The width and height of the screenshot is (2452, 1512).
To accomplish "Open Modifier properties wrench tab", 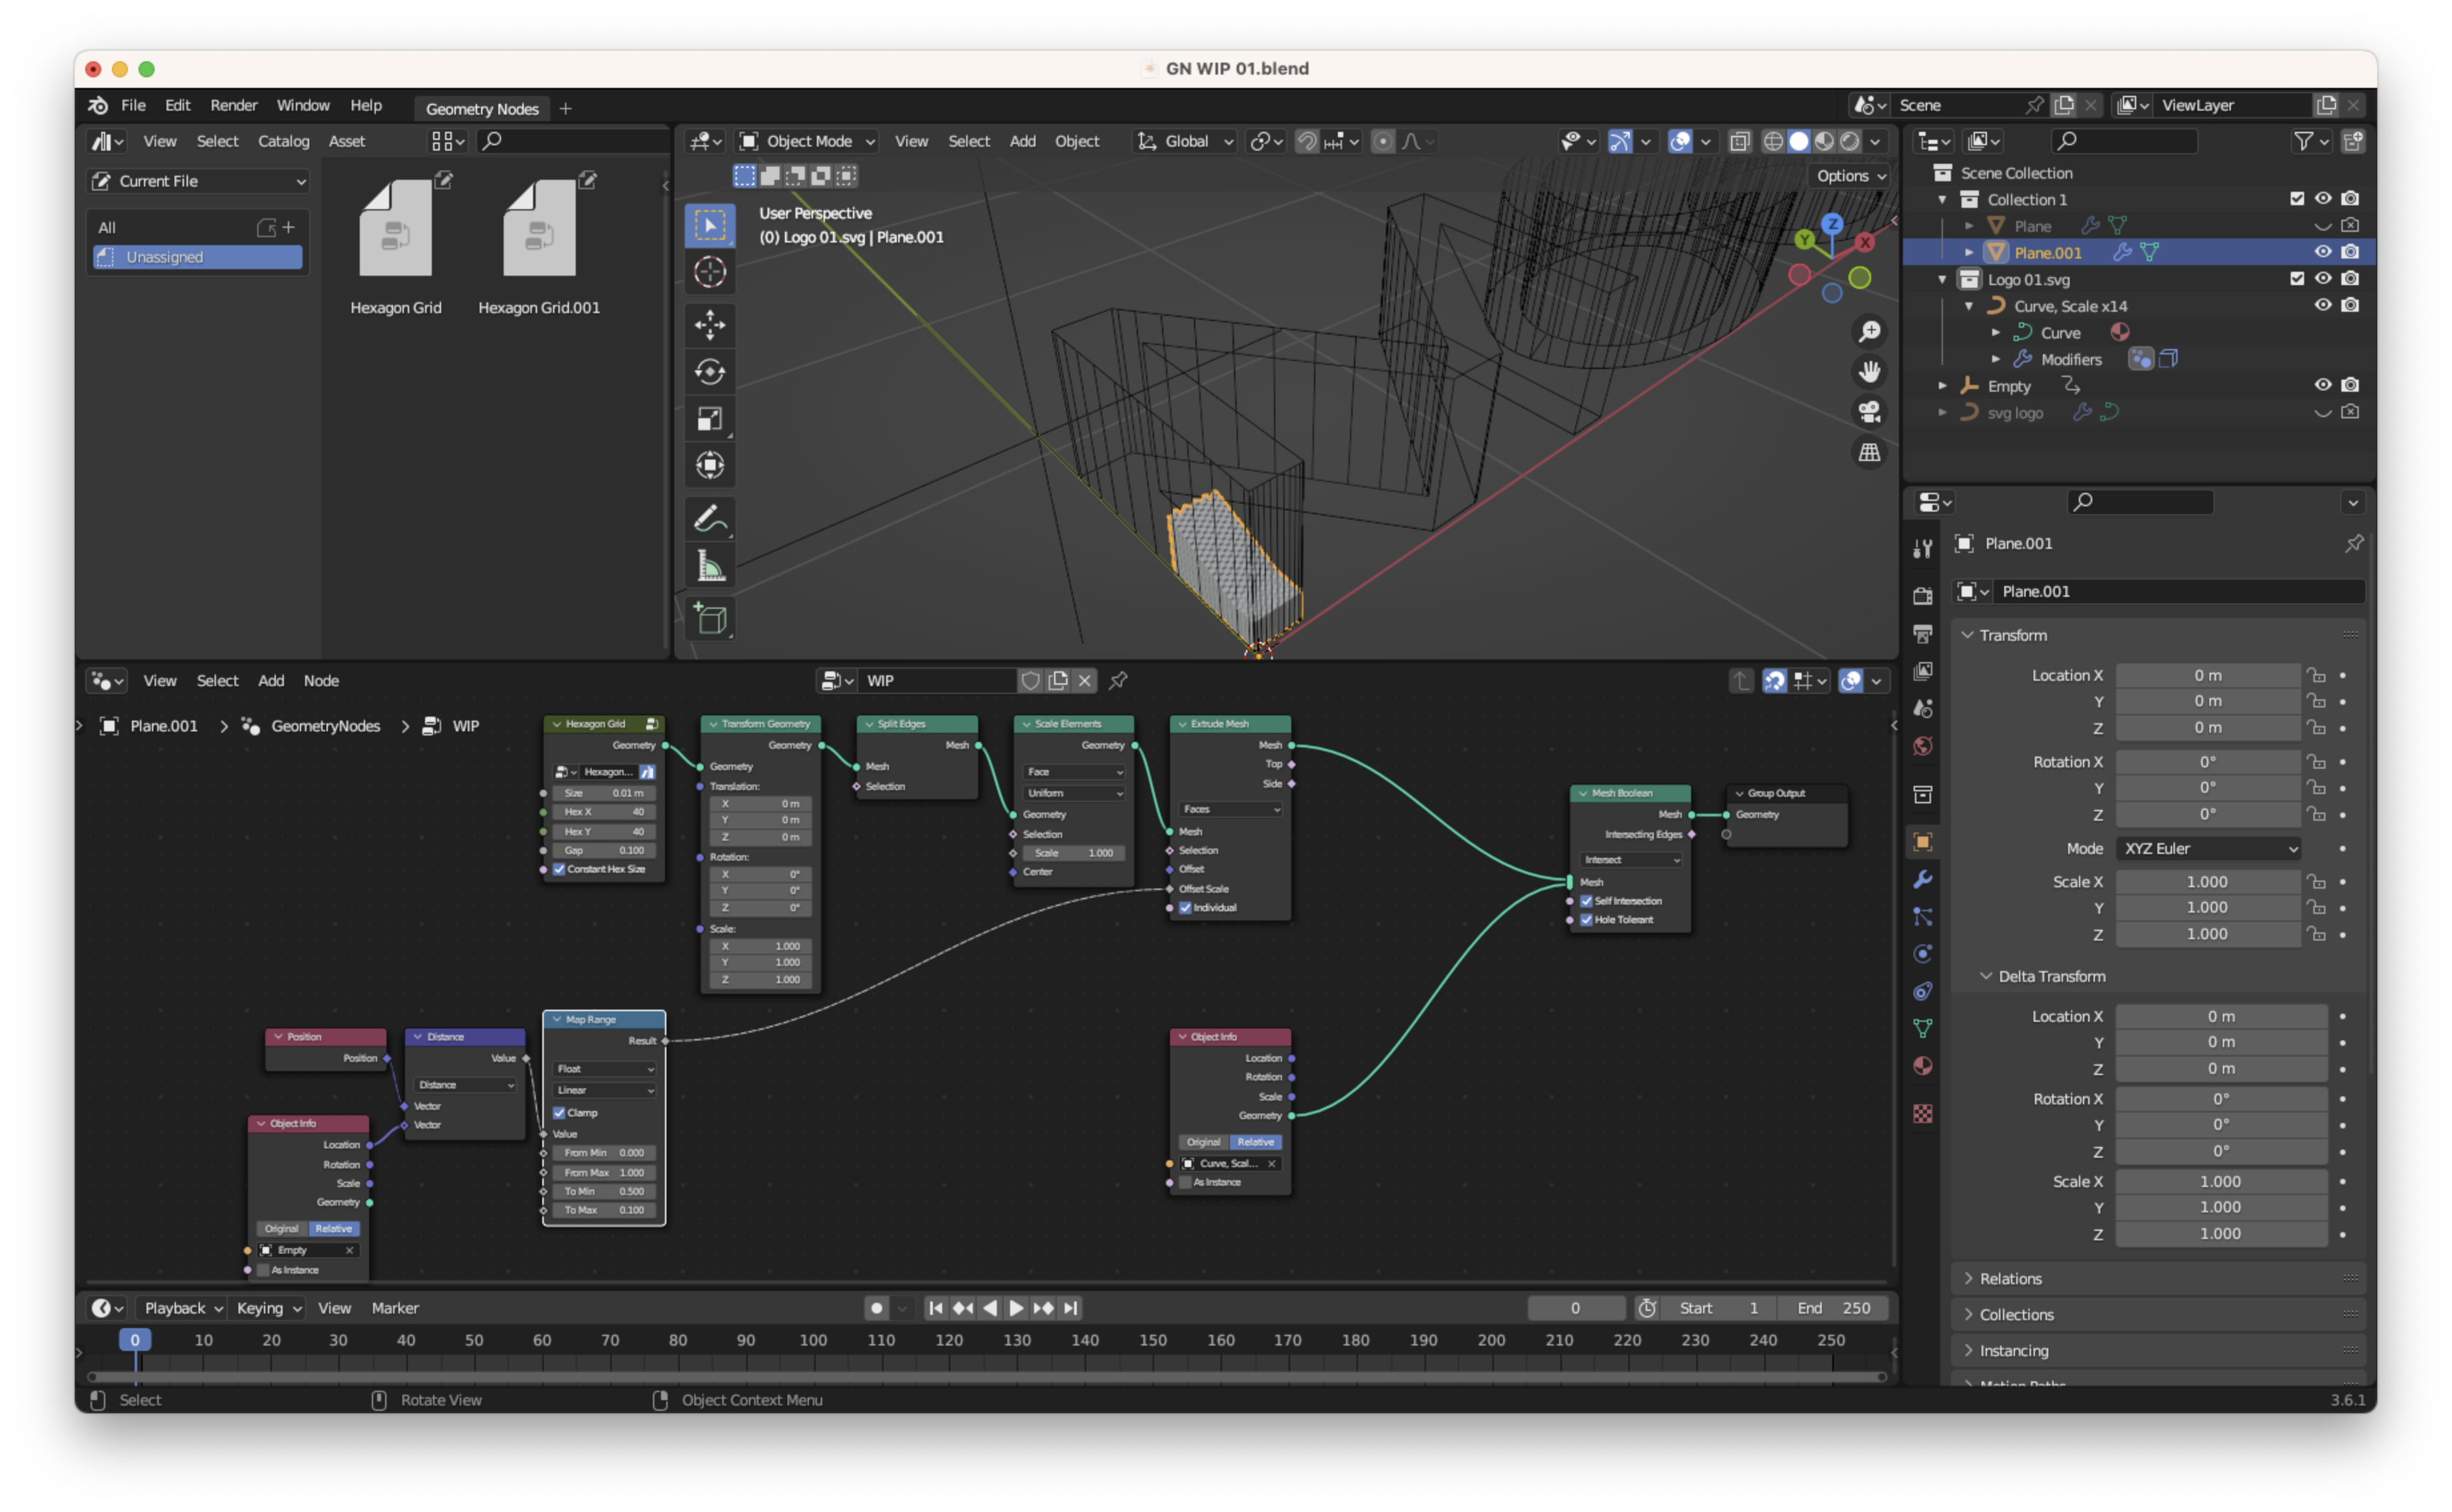I will pos(1922,880).
